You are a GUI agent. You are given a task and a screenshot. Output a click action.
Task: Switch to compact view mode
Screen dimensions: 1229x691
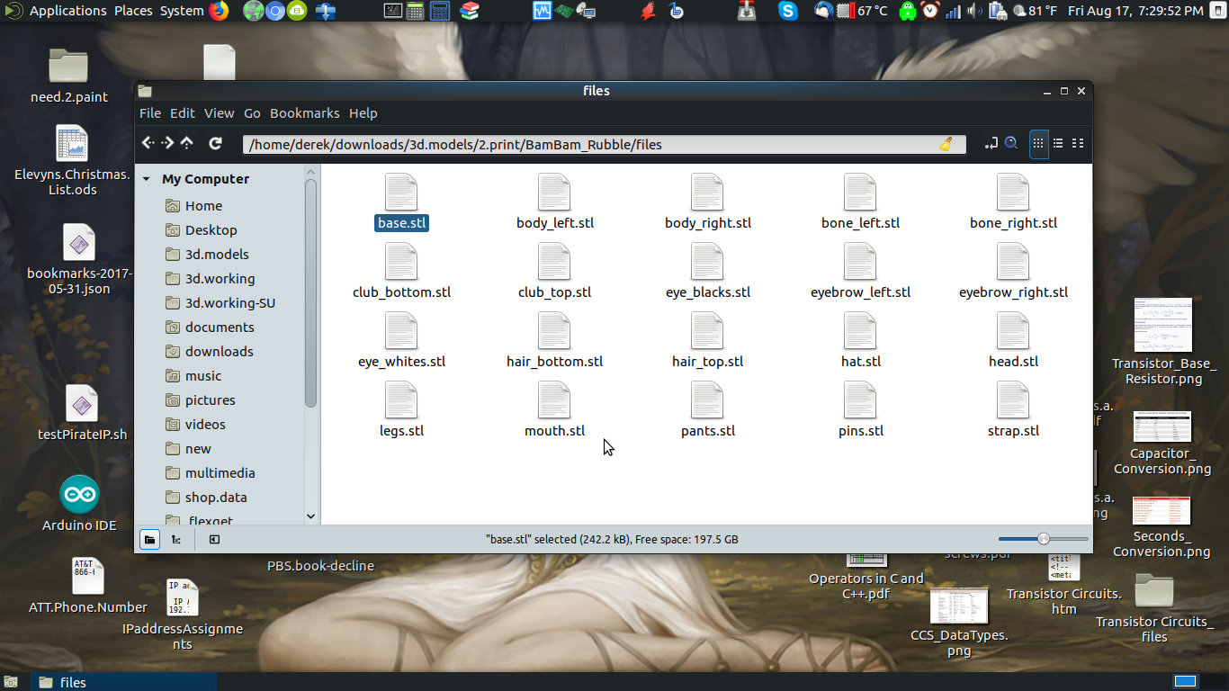pos(1077,143)
